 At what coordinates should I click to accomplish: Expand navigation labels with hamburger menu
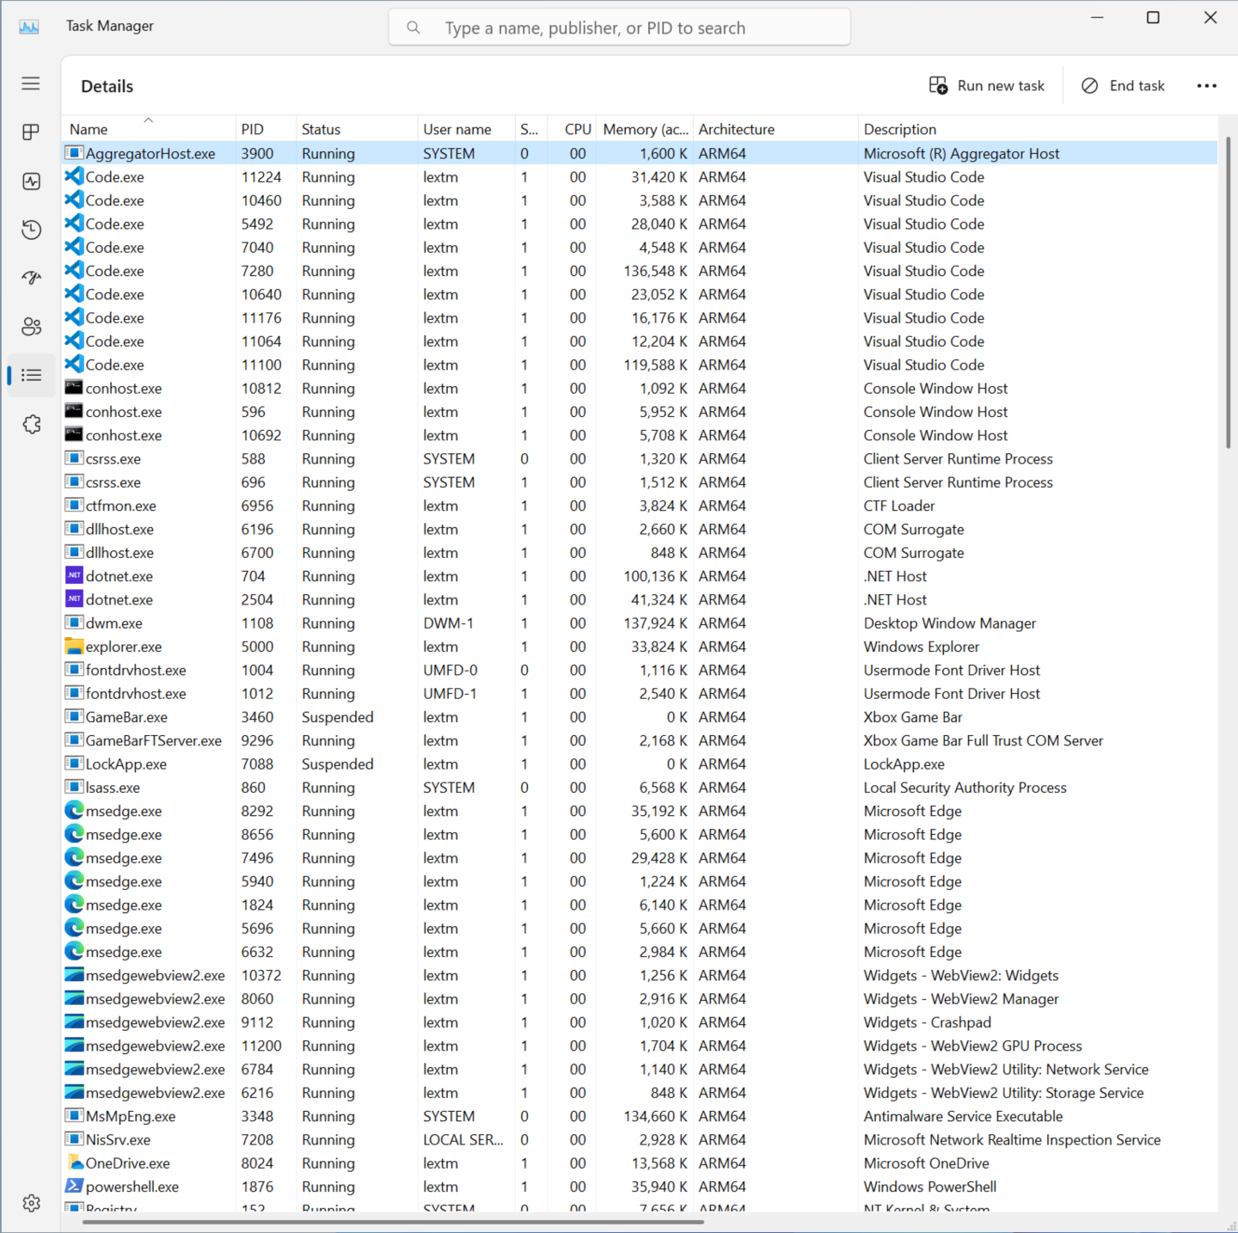coord(31,83)
